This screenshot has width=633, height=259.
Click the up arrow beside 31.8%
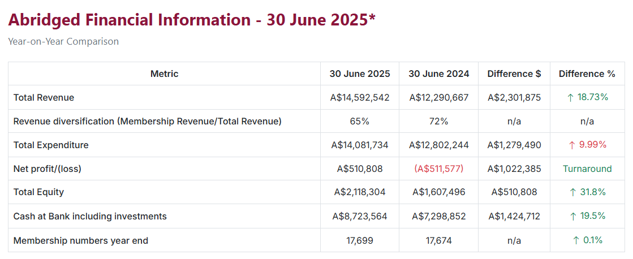[x=573, y=192]
